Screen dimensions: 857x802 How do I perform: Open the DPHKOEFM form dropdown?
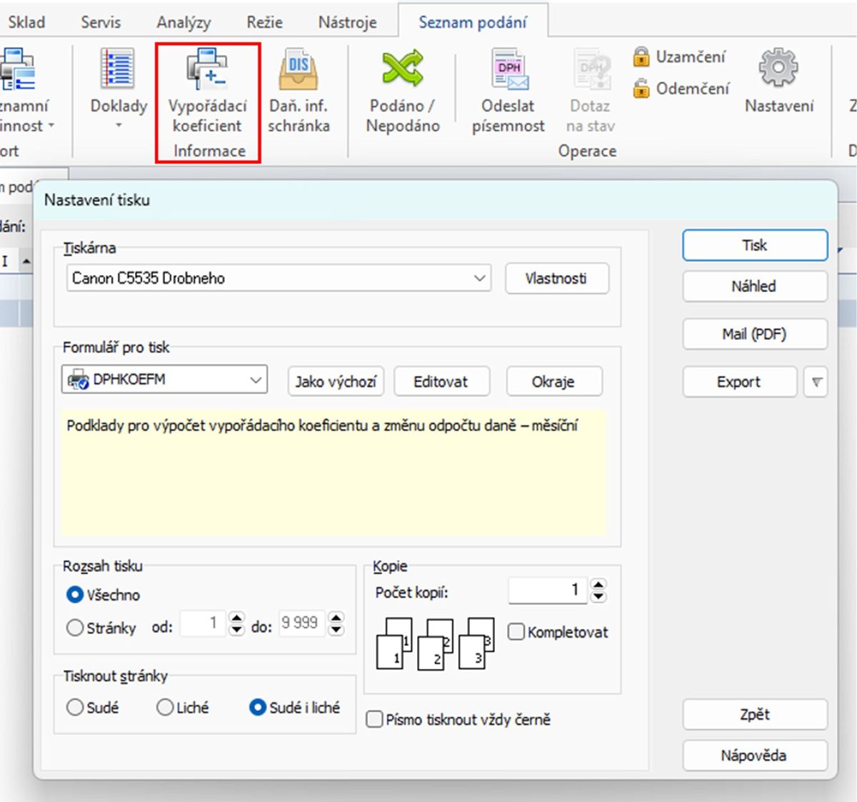[x=256, y=380]
